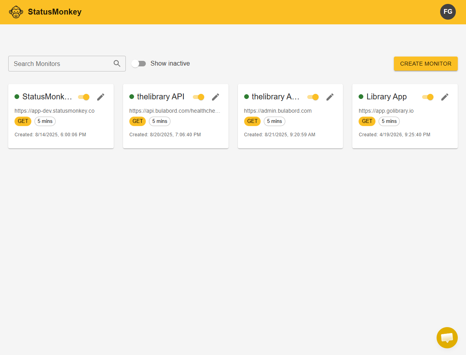Open the chat support bubble icon
The width and height of the screenshot is (466, 355).
[447, 338]
